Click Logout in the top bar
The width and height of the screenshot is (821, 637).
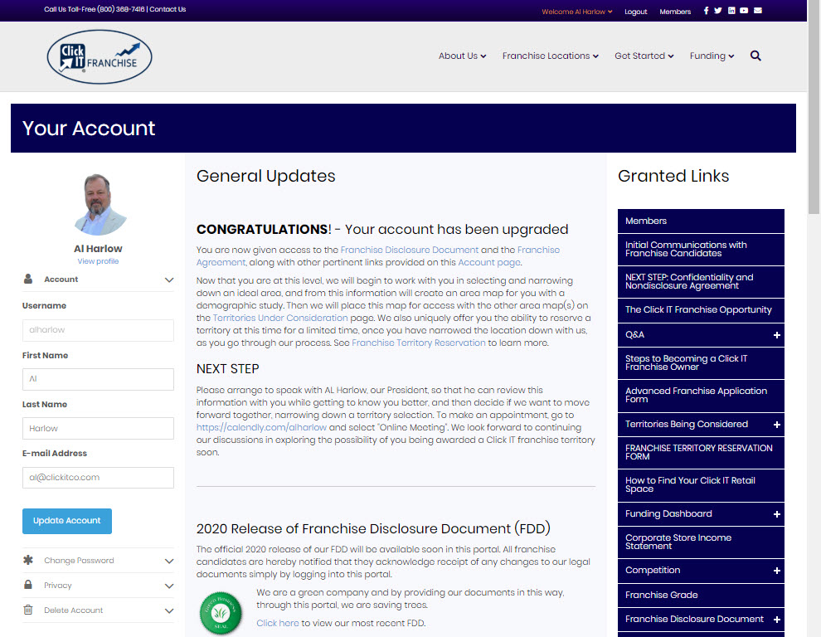[x=635, y=12]
